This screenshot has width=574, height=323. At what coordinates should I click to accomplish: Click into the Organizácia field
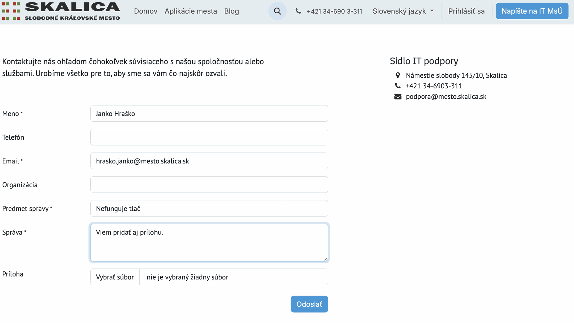click(209, 185)
